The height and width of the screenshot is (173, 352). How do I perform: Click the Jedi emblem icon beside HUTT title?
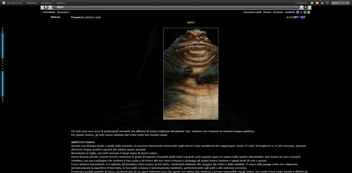click(46, 7)
